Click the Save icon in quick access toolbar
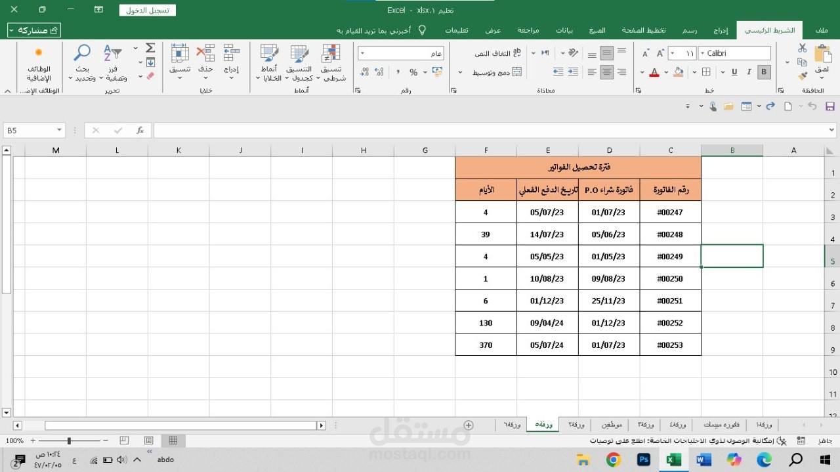 829,106
